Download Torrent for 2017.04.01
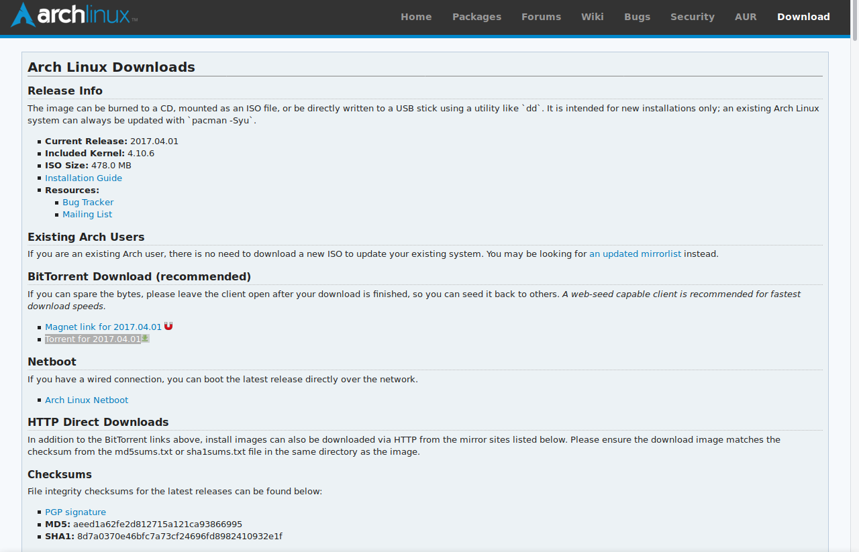Viewport: 859px width, 552px height. pyautogui.click(x=93, y=339)
